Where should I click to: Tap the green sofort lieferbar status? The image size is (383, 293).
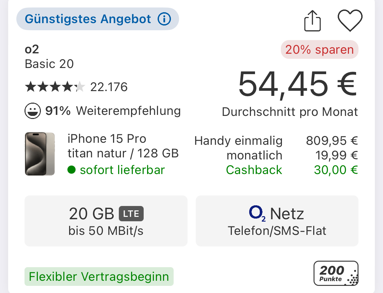116,170
